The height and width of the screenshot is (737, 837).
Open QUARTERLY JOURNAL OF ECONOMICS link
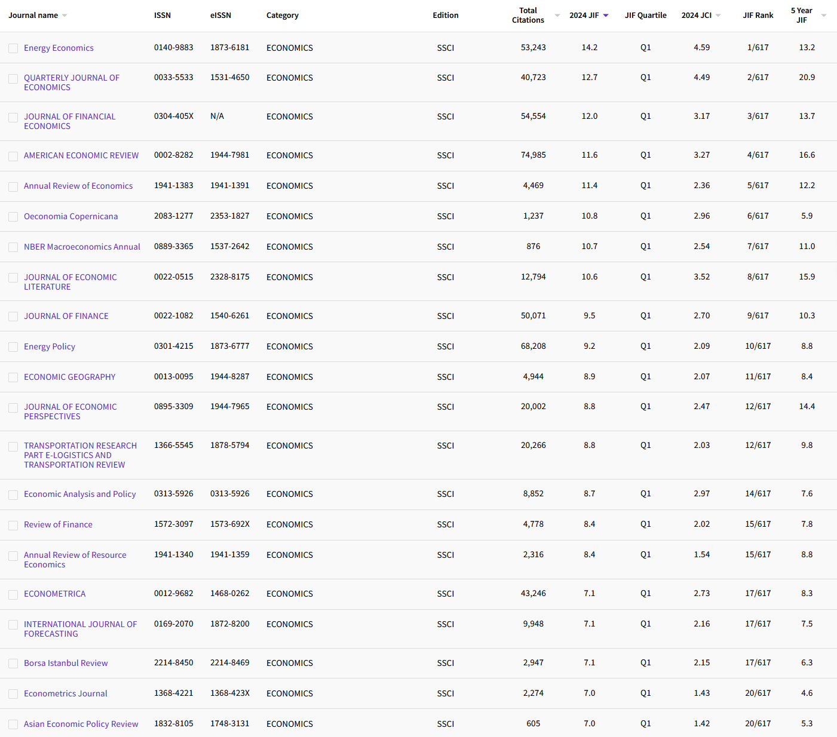[72, 82]
